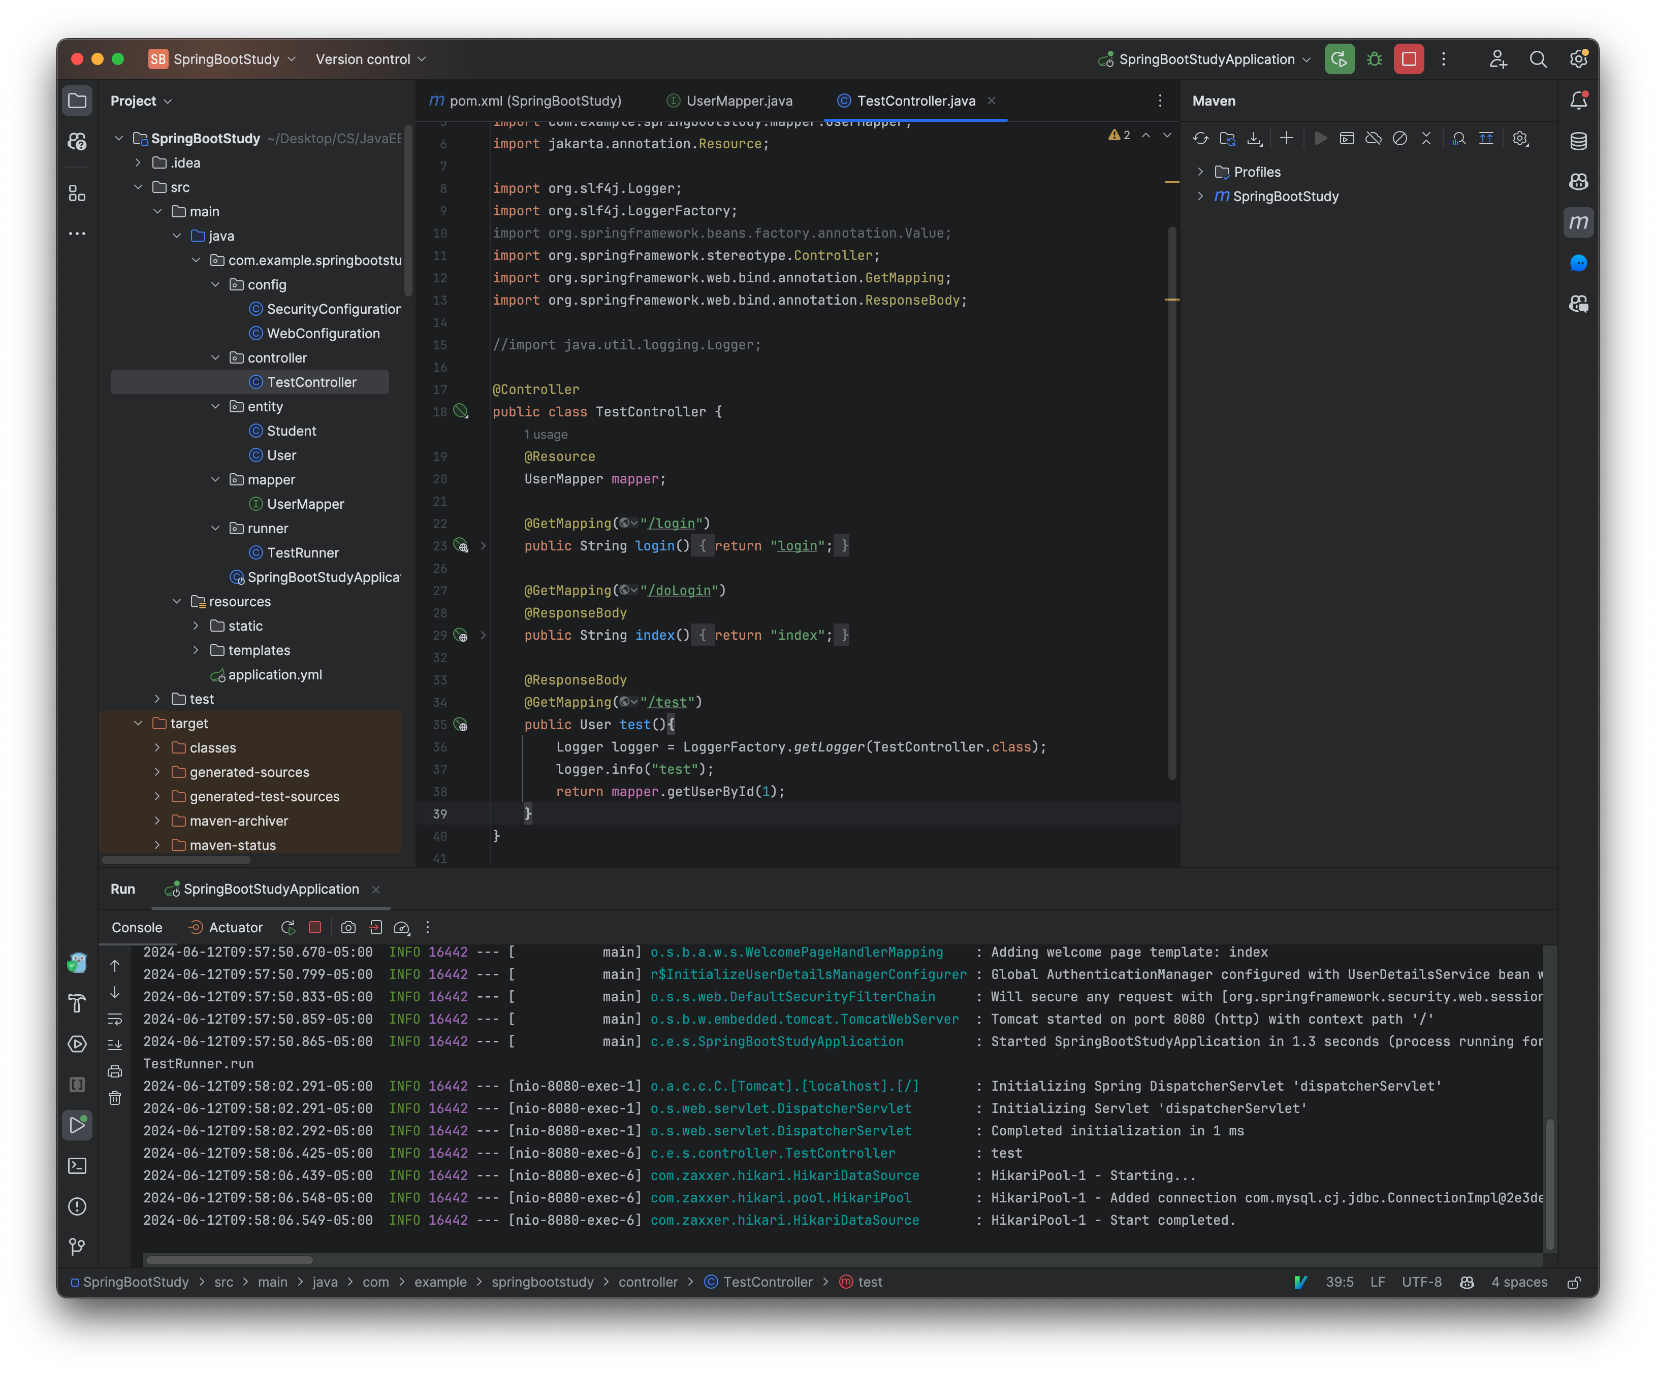Reload all Maven projects
Image resolution: width=1656 pixels, height=1373 pixels.
coord(1201,138)
